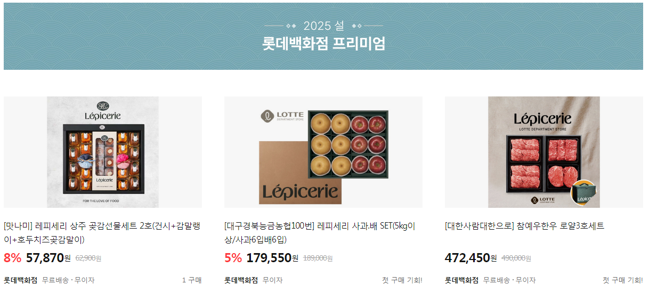Open the [대한사람대한으로] 참예우한우 로얄3호세트 title
The width and height of the screenshot is (649, 292).
525,226
